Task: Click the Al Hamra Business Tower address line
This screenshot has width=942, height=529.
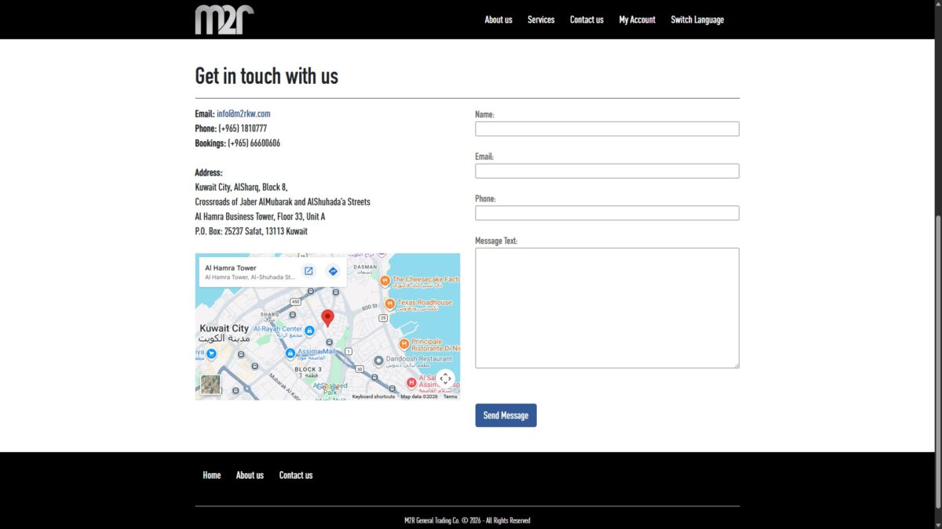Action: [x=260, y=216]
